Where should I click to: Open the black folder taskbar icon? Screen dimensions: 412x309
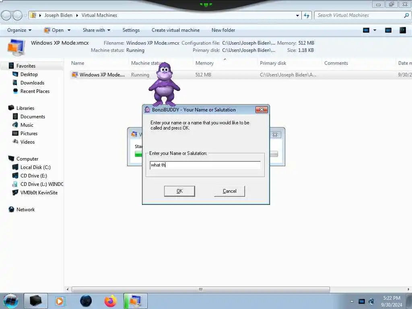36,301
